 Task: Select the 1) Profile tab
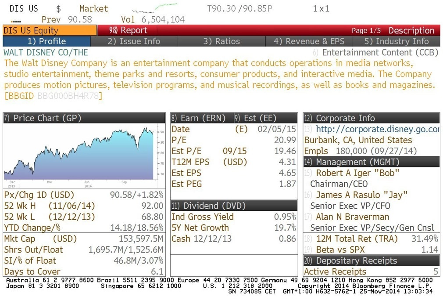point(46,41)
